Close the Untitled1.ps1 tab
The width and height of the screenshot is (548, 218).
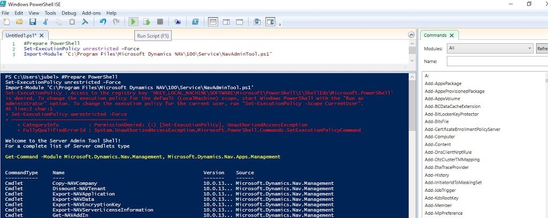coord(42,36)
